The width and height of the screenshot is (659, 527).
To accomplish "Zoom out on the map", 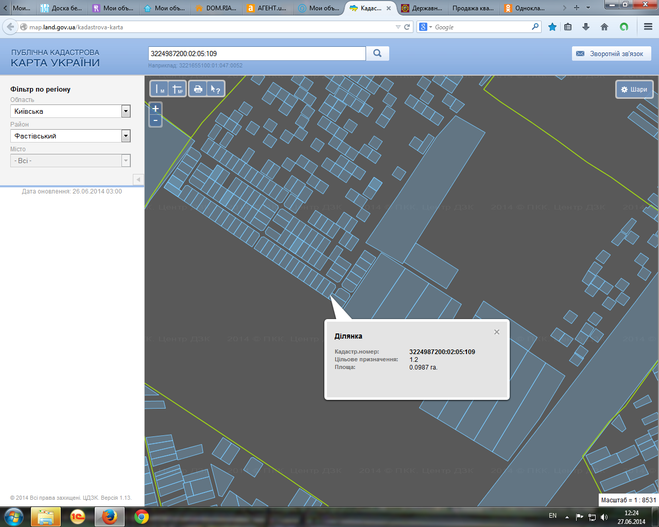I will tap(155, 120).
